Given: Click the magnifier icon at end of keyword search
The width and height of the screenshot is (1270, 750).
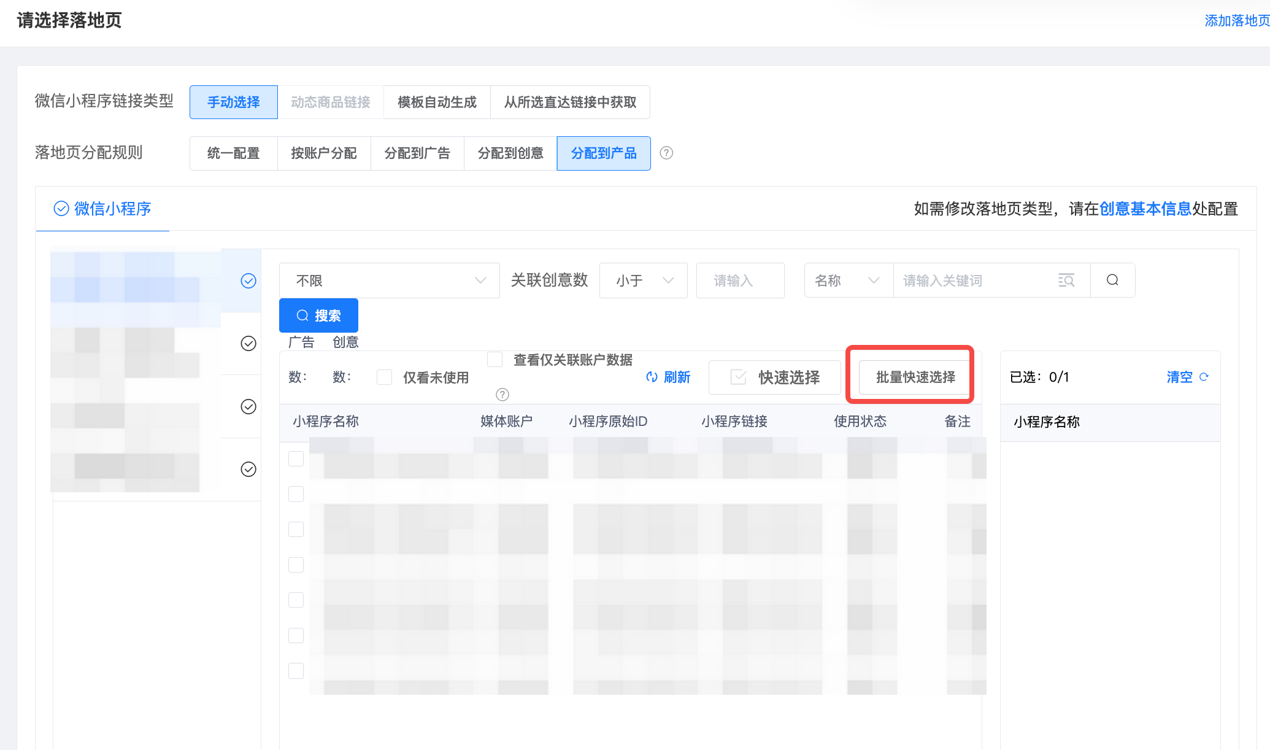Looking at the screenshot, I should point(1112,280).
